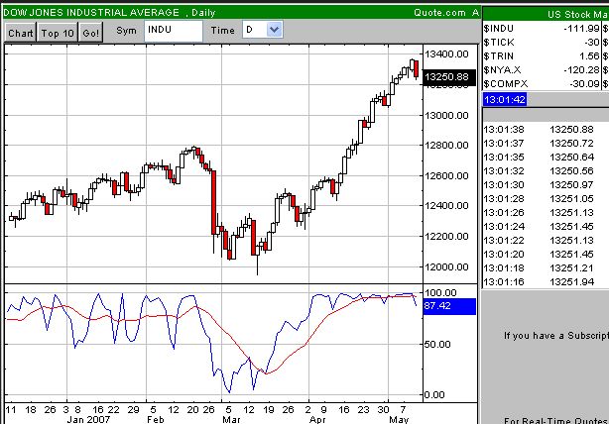
Task: Expand the Time interval dropdown
Action: click(x=275, y=31)
